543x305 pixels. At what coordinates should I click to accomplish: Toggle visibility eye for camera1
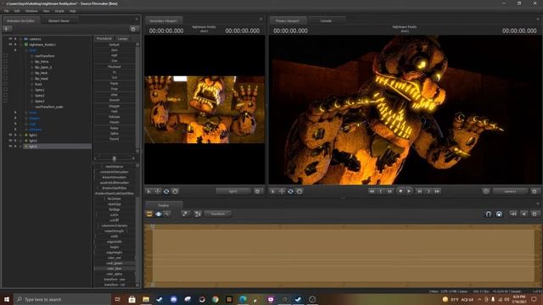[x=10, y=39]
